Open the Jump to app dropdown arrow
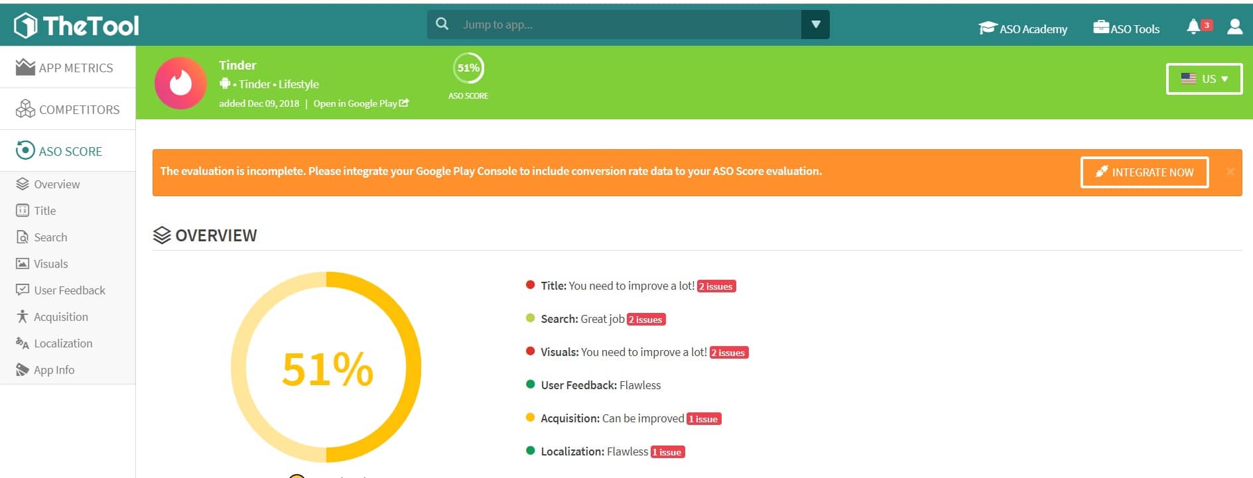Image resolution: width=1253 pixels, height=478 pixels. 816,25
